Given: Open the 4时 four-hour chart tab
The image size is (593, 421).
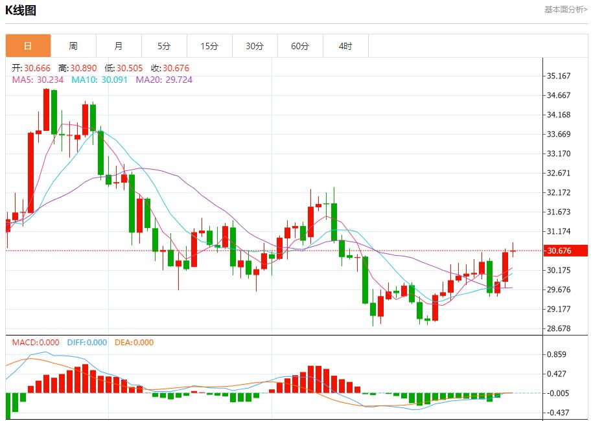Looking at the screenshot, I should click(345, 46).
